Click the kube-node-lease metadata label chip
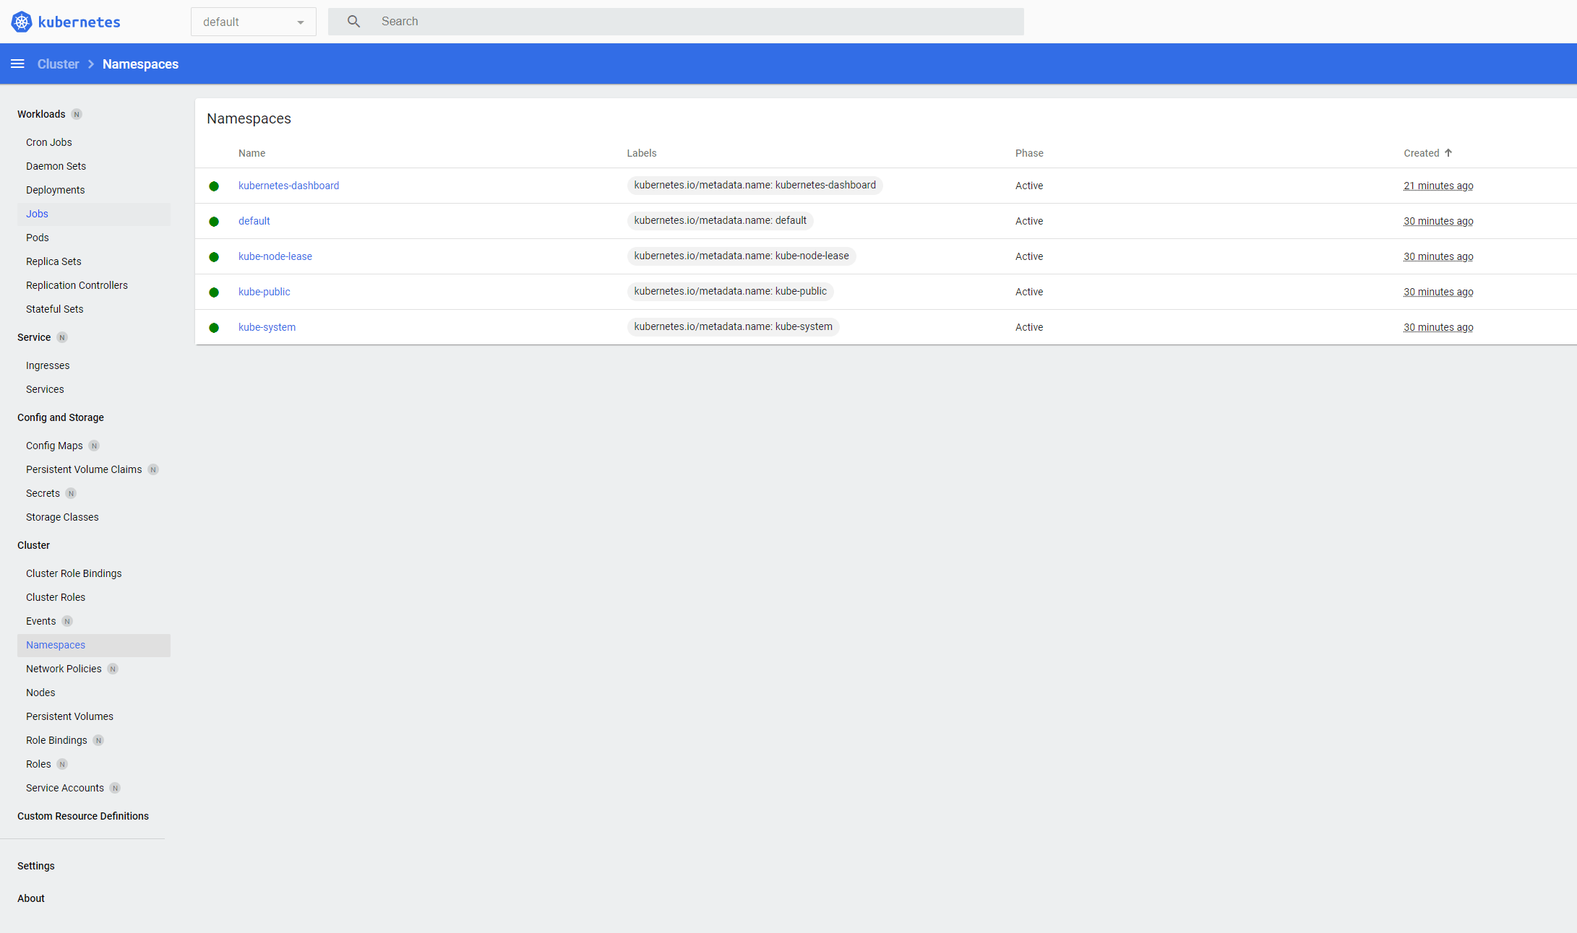The width and height of the screenshot is (1577, 933). (742, 256)
